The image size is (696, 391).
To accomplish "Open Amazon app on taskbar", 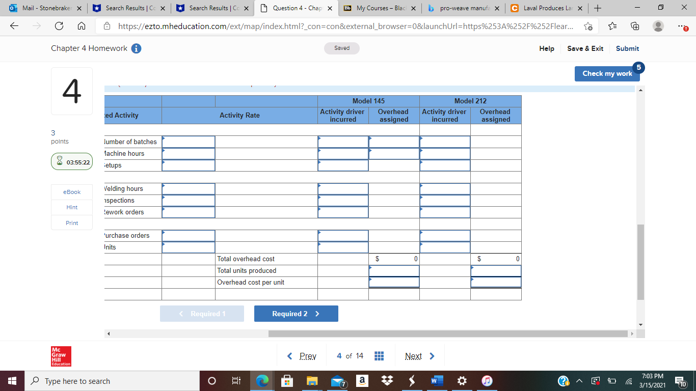I will tap(361, 381).
